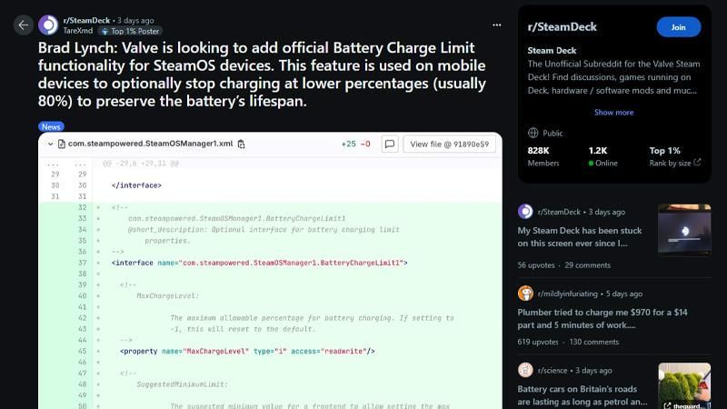Expand hidden lines above line 29
Image resolution: width=727 pixels, height=409 pixels.
(55, 164)
